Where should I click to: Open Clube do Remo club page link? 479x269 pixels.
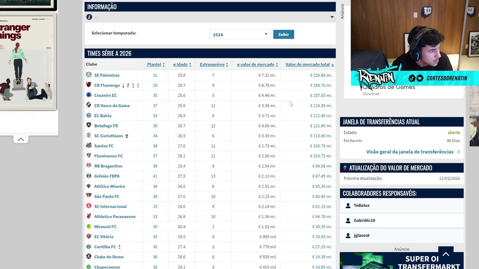[109, 257]
